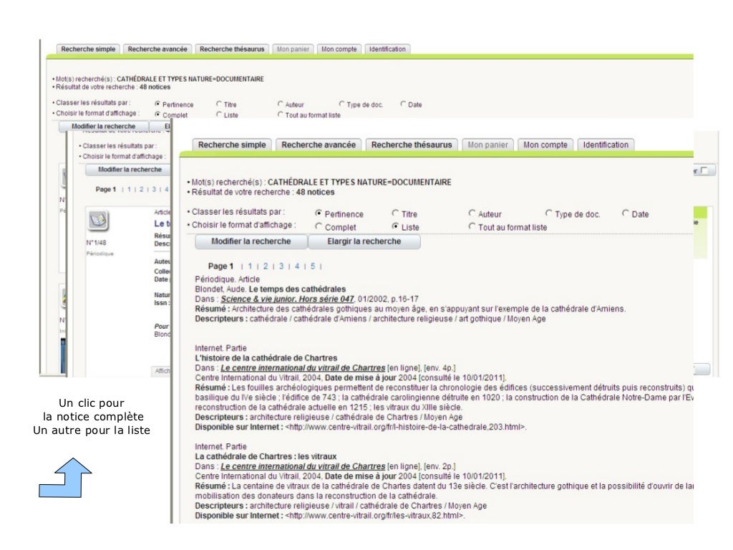Click Modifier la recherche in back window
Viewport: 733px width, 550px height.
[x=103, y=126]
